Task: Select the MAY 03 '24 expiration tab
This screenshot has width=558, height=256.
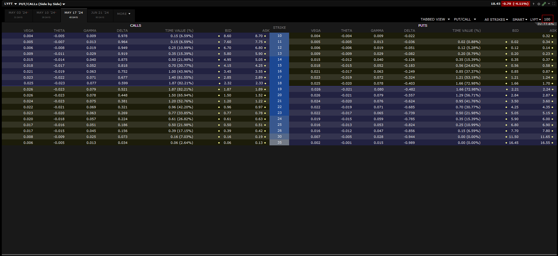Action: pyautogui.click(x=18, y=15)
